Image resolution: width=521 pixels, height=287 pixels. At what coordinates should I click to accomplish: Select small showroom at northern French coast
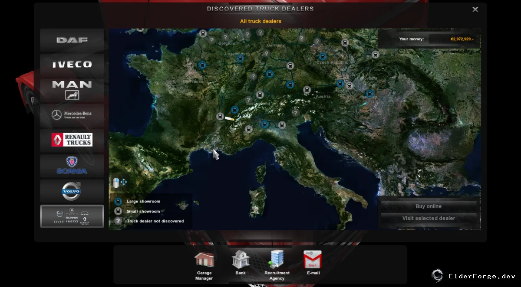[x=203, y=33]
